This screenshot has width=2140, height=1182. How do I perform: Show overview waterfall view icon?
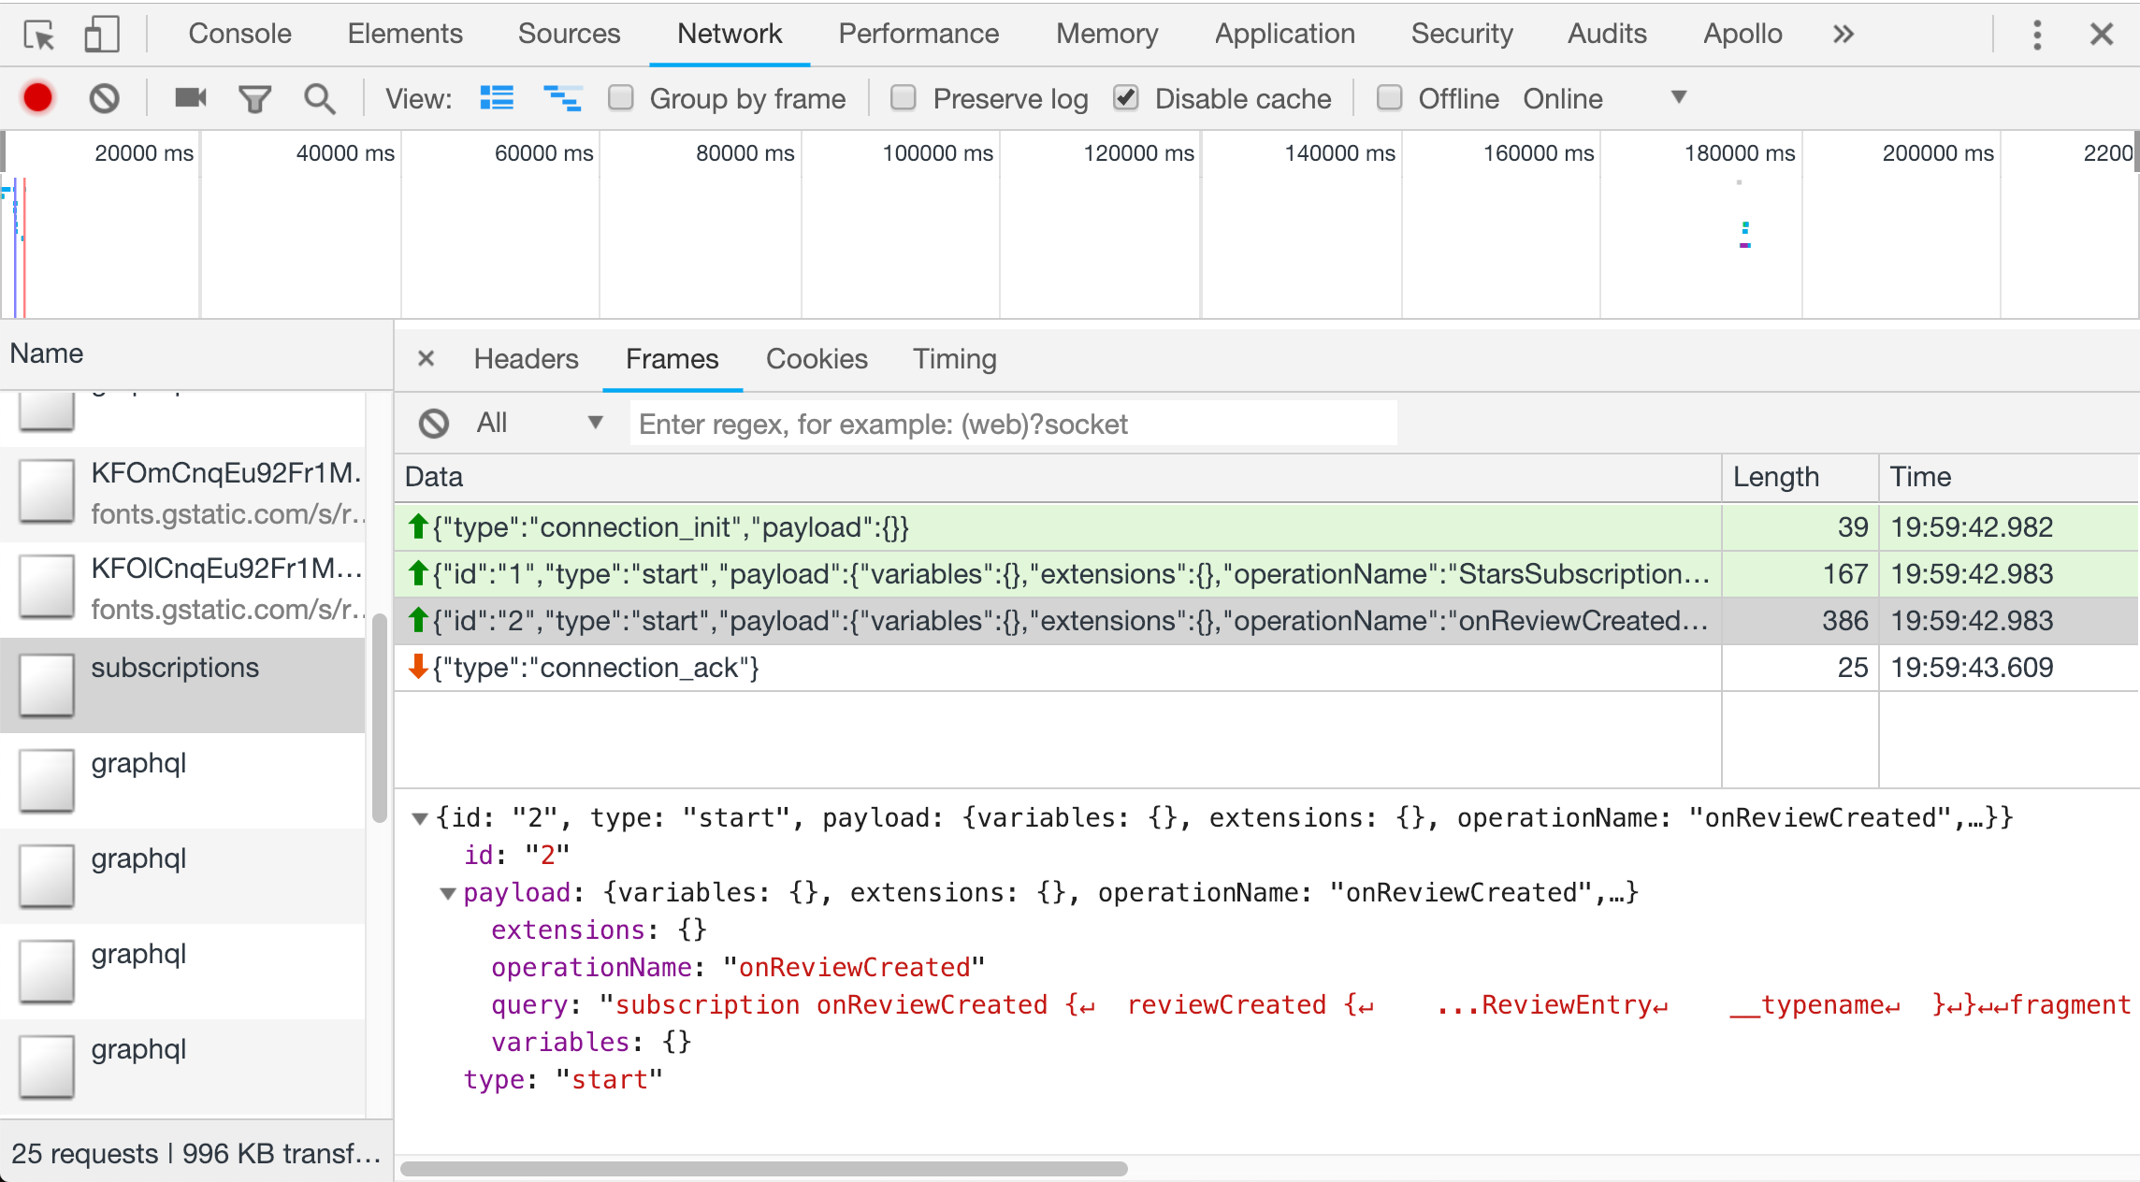coord(562,97)
